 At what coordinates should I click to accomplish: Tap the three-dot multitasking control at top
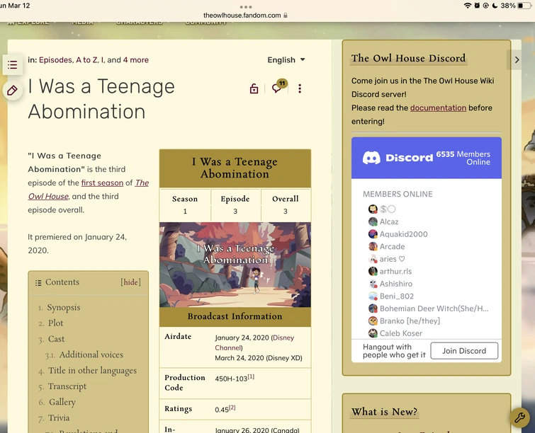pos(246,7)
